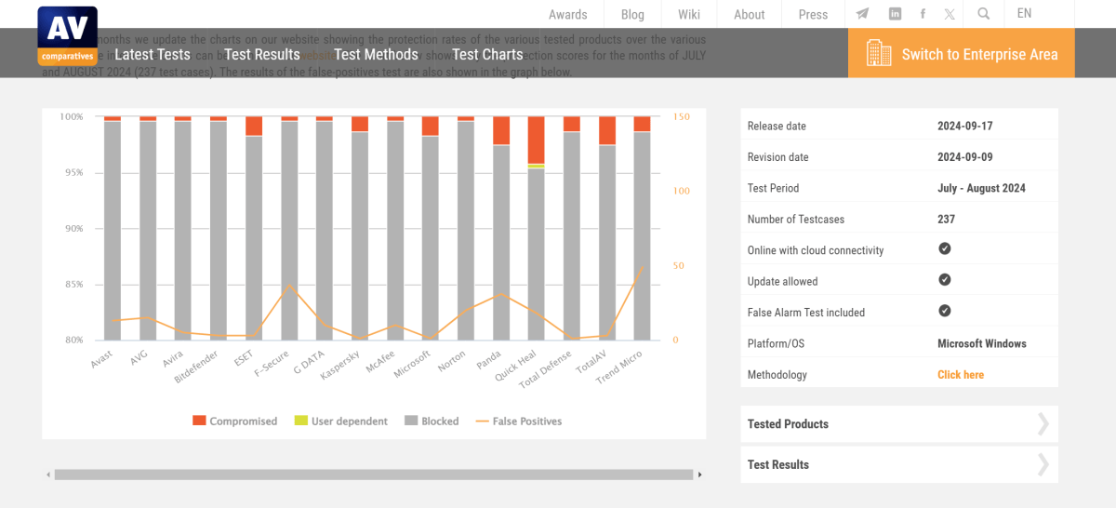Open the X (Twitter) icon
The width and height of the screenshot is (1116, 508).
pyautogui.click(x=950, y=14)
